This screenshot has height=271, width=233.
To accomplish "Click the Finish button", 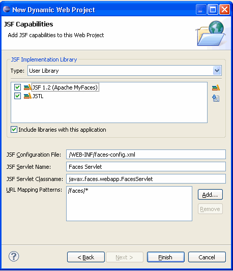I will [x=166, y=257].
